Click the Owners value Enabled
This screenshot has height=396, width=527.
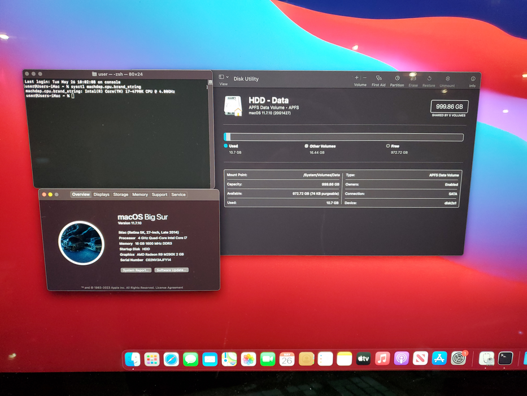(451, 184)
